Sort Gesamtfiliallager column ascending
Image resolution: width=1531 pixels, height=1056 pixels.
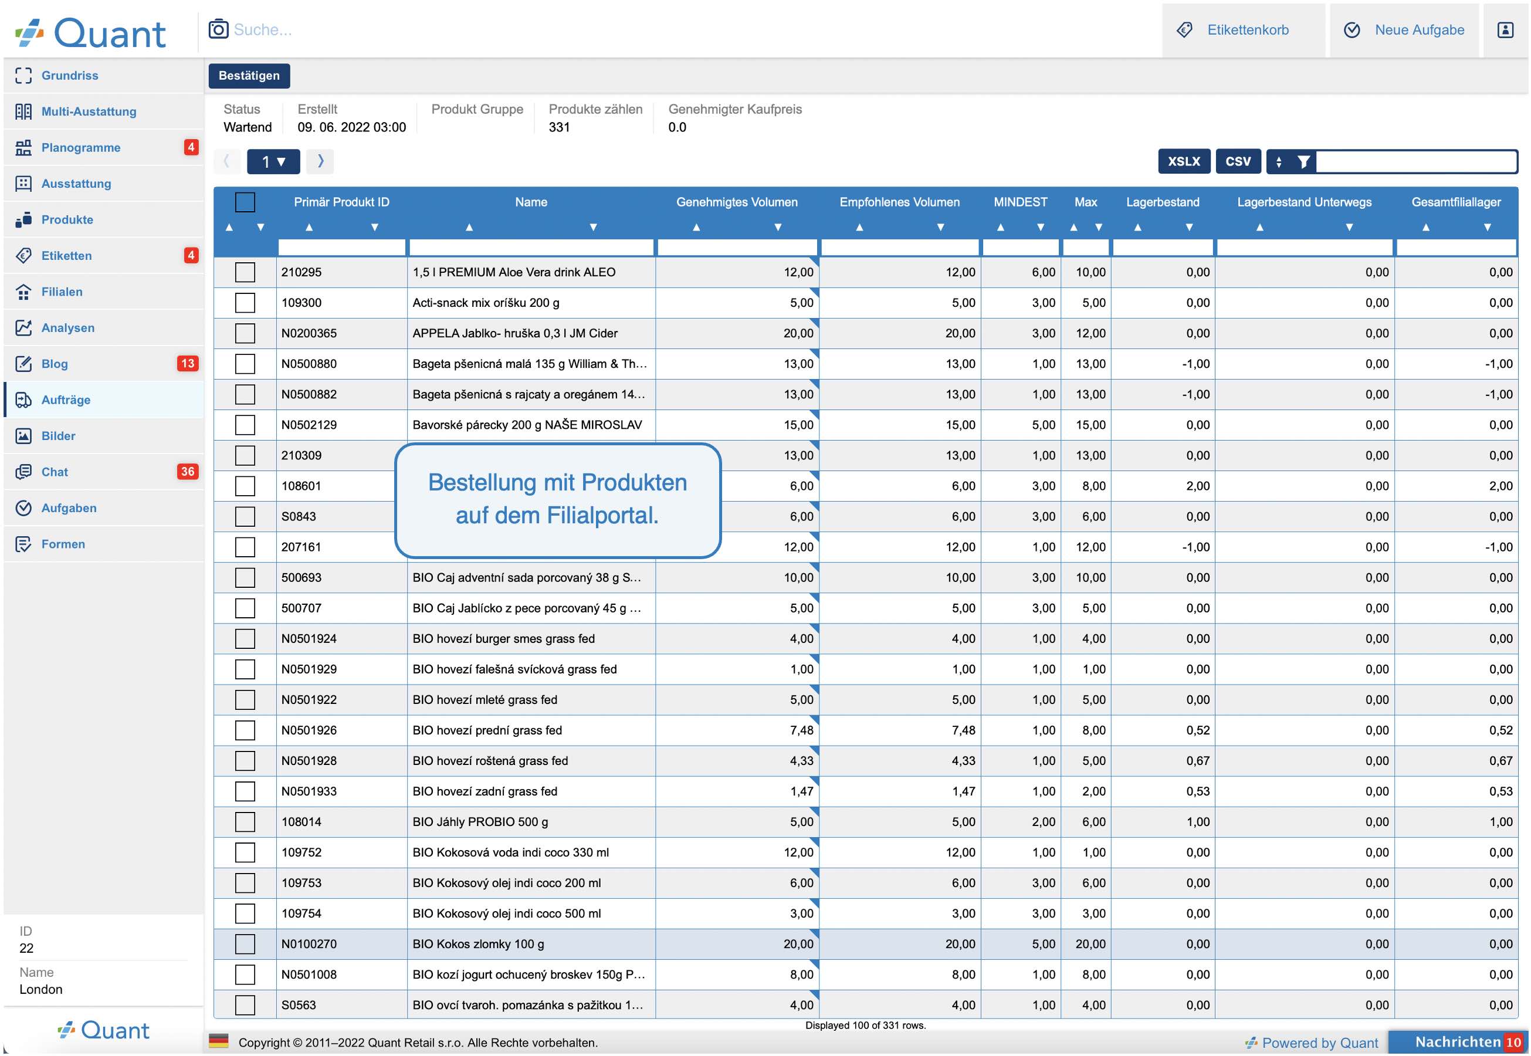tap(1426, 227)
